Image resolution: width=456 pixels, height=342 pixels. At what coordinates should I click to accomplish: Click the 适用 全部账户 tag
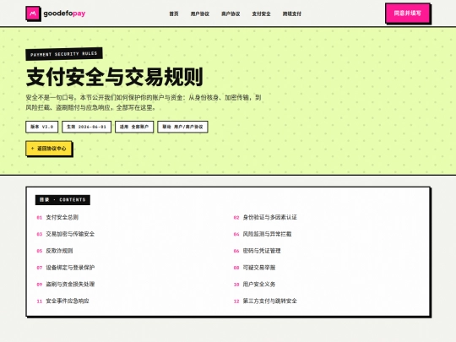tap(134, 127)
